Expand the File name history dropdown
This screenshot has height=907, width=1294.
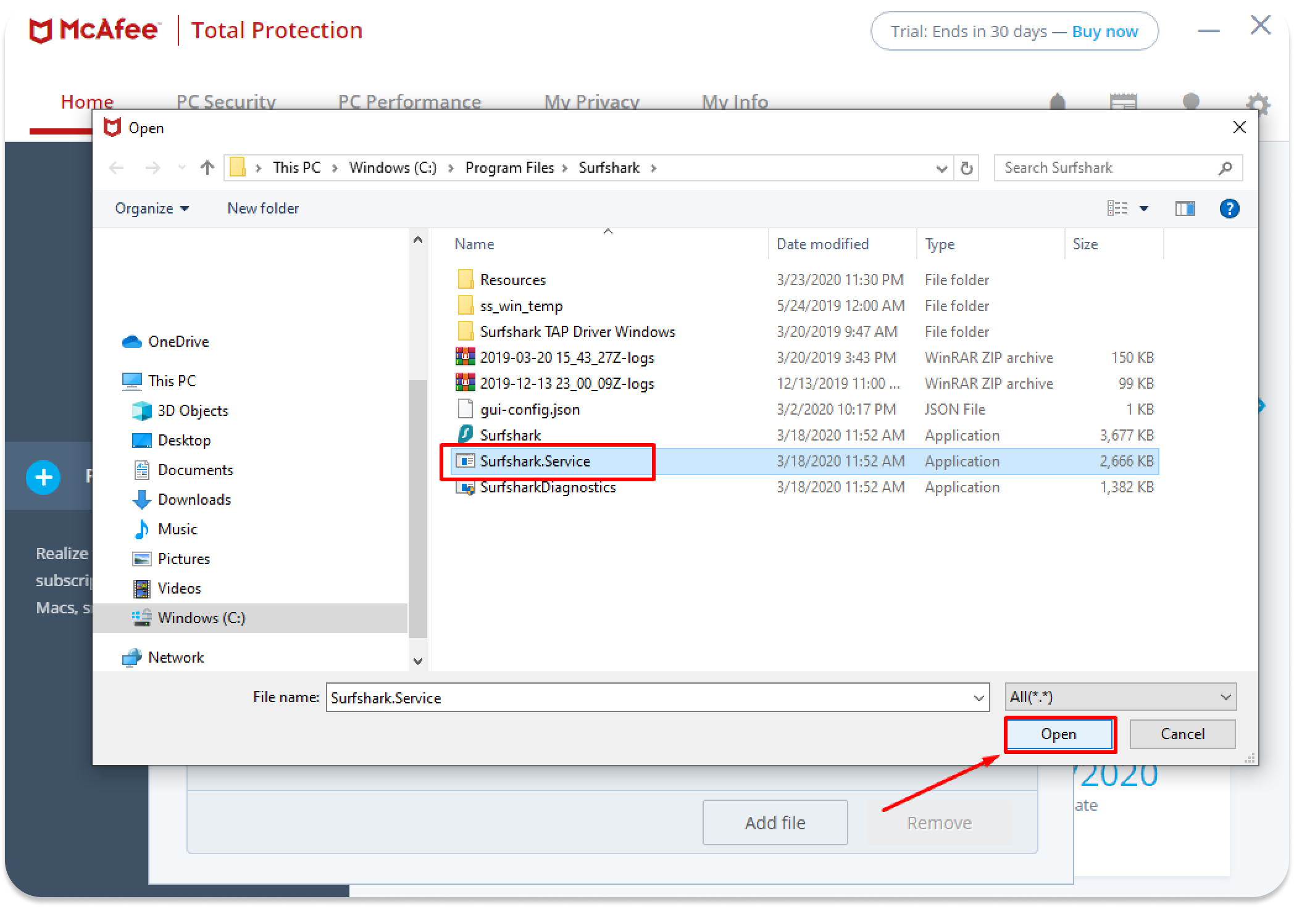tap(979, 698)
